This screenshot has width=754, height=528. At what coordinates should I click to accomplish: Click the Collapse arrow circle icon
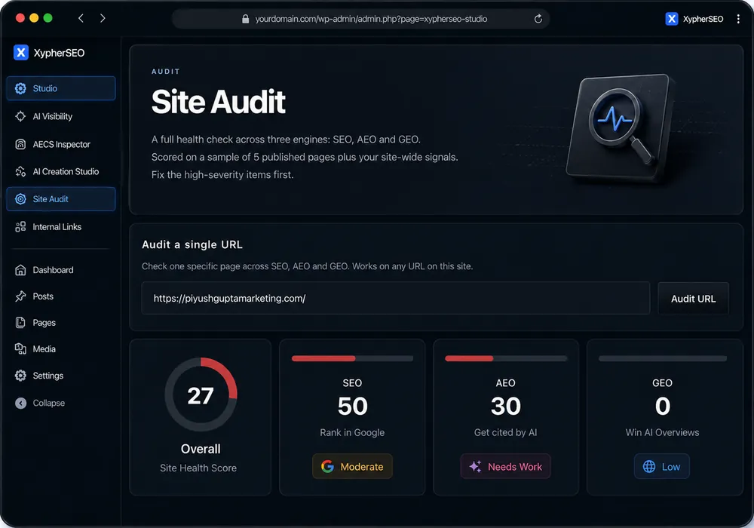pos(20,403)
